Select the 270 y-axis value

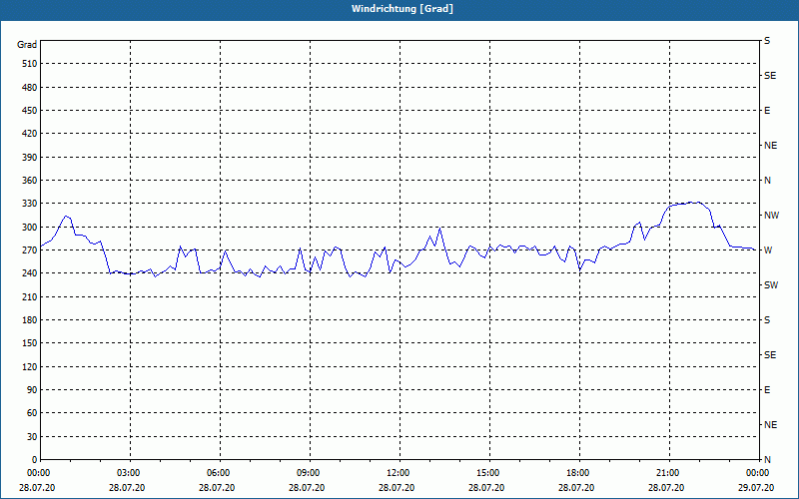[x=30, y=250]
